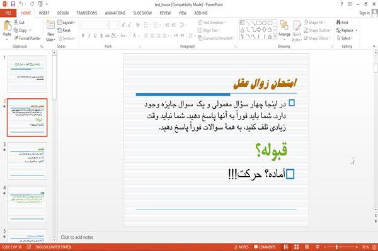The height and width of the screenshot is (251, 378).
Task: Open the FILE tab
Action: point(8,13)
